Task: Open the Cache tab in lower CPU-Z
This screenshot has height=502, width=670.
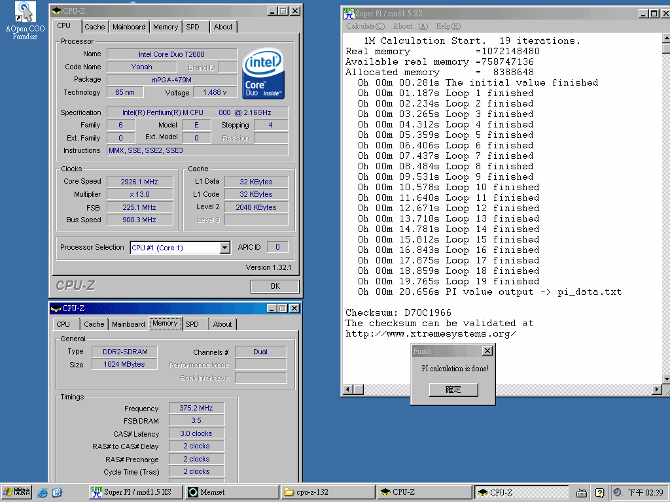Action: pyautogui.click(x=94, y=324)
